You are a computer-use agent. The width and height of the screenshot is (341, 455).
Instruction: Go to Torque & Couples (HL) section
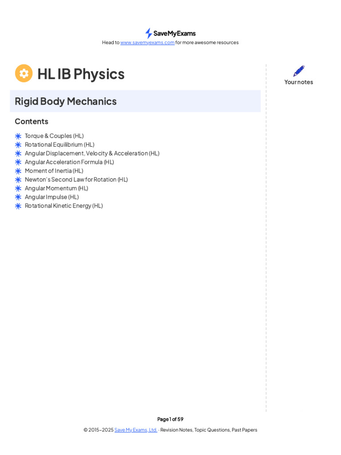point(54,136)
